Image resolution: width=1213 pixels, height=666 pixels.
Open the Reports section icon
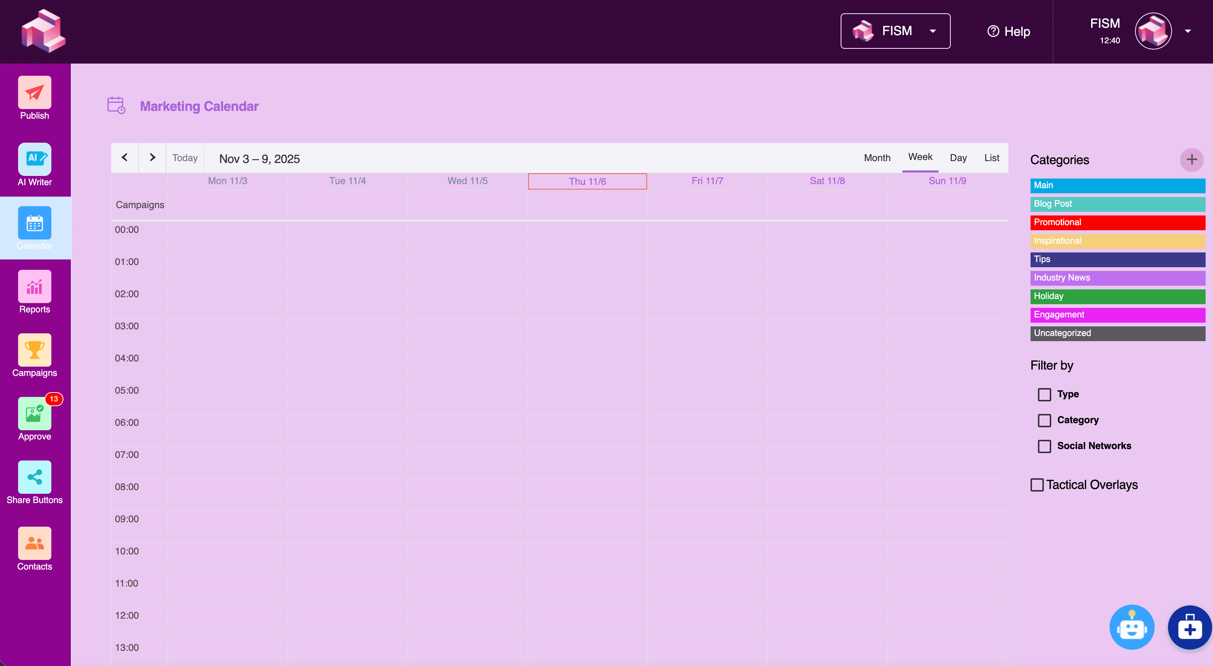pos(34,286)
